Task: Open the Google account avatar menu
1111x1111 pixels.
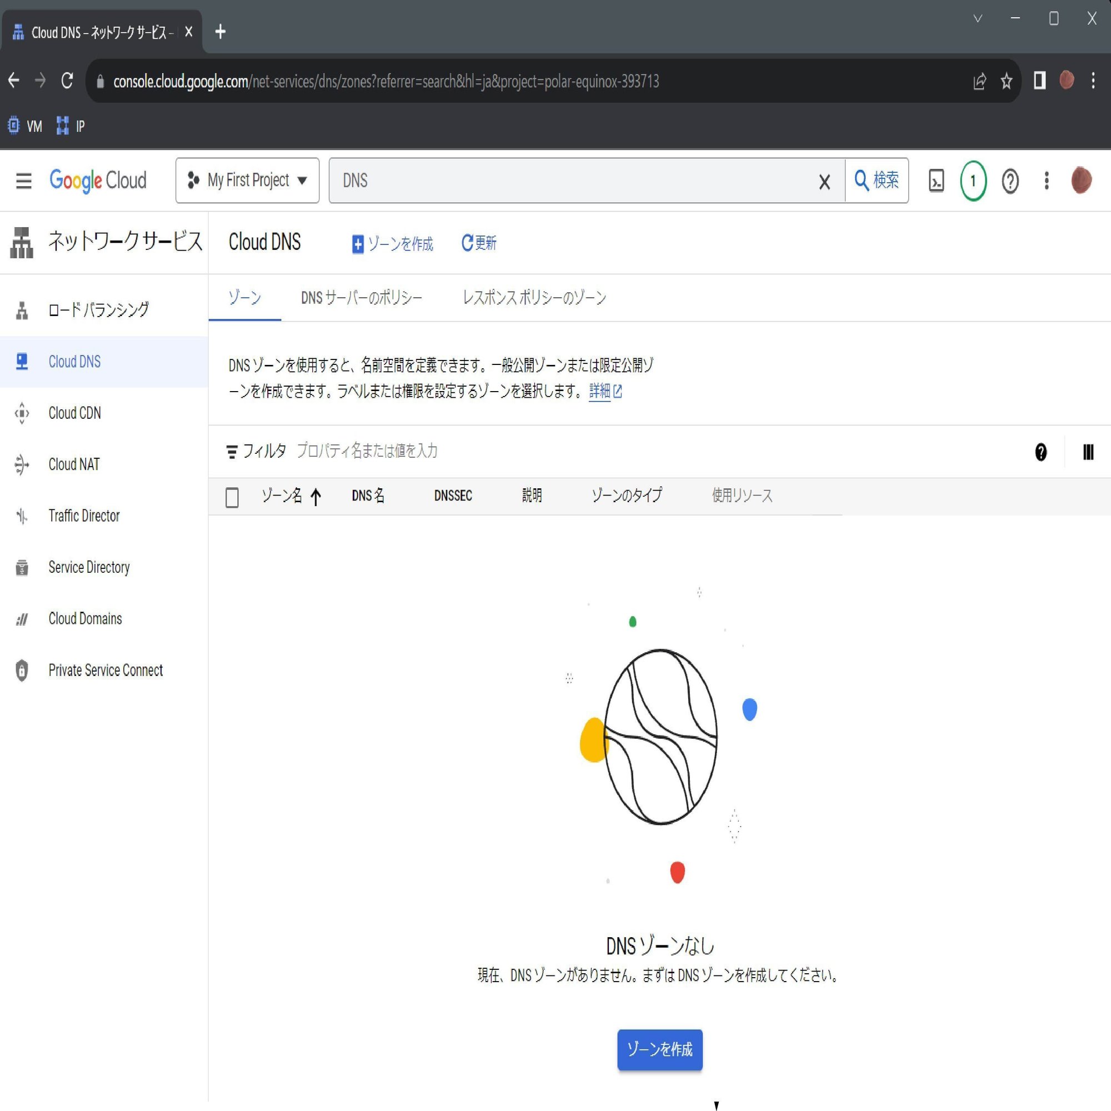Action: click(x=1082, y=181)
